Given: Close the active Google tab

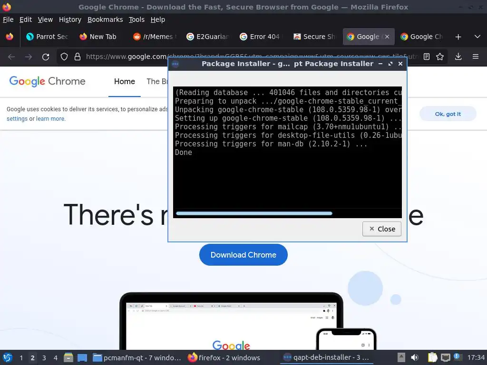Looking at the screenshot, I should (387, 37).
